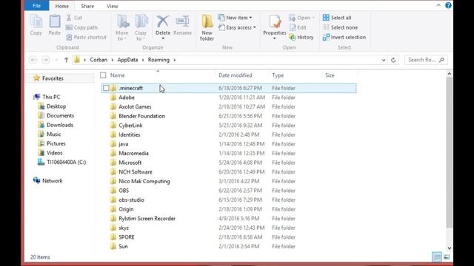Sort by the Type column header
Viewport: 474px width, 266px height.
[x=278, y=75]
